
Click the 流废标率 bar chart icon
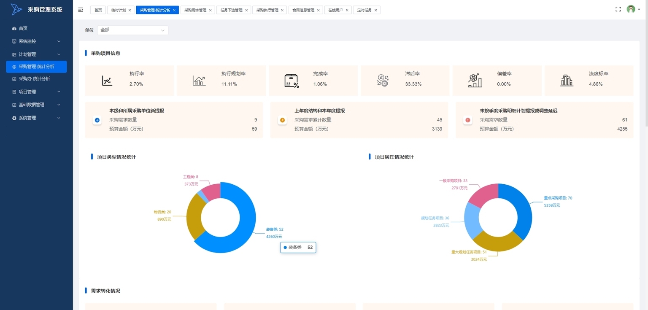pyautogui.click(x=567, y=81)
